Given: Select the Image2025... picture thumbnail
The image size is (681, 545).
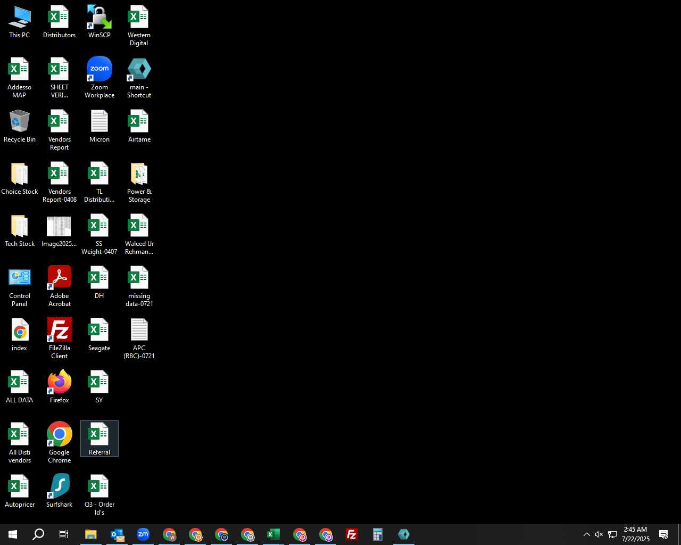Looking at the screenshot, I should (x=59, y=231).
